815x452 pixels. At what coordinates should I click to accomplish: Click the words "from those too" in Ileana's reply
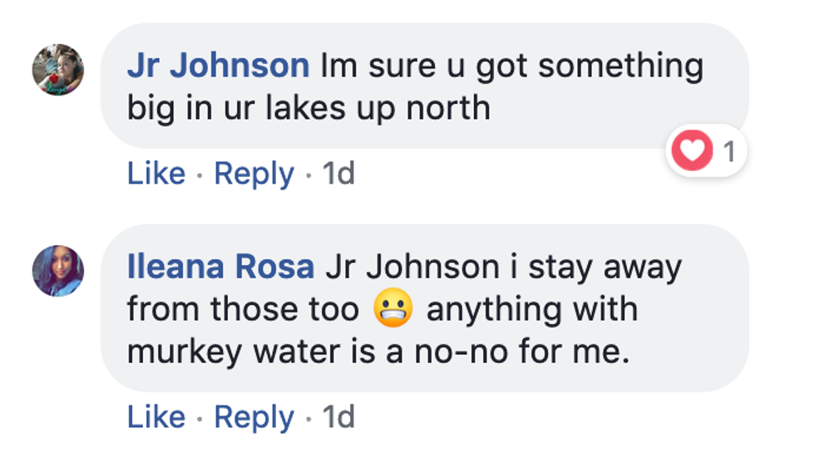(x=243, y=310)
